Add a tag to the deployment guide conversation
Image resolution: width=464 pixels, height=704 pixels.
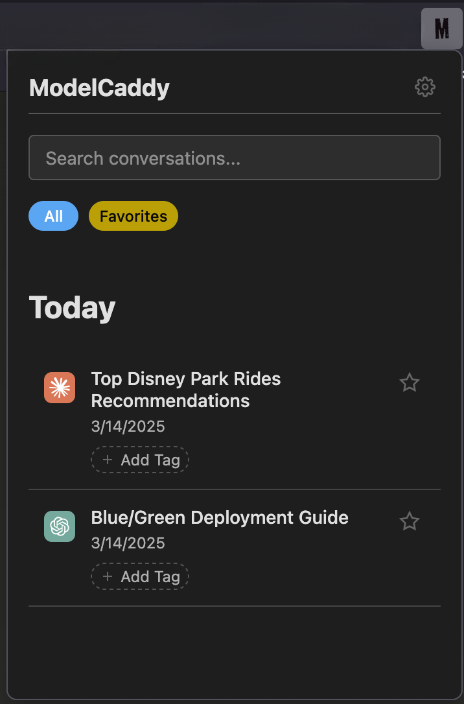(140, 576)
